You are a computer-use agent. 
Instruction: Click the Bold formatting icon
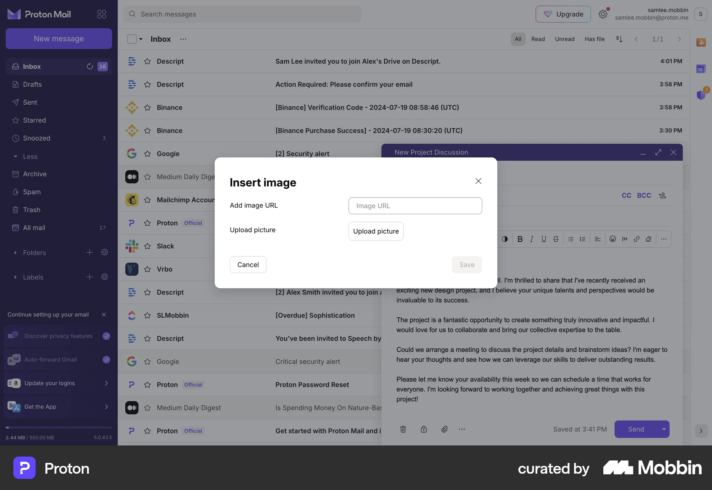tap(520, 239)
